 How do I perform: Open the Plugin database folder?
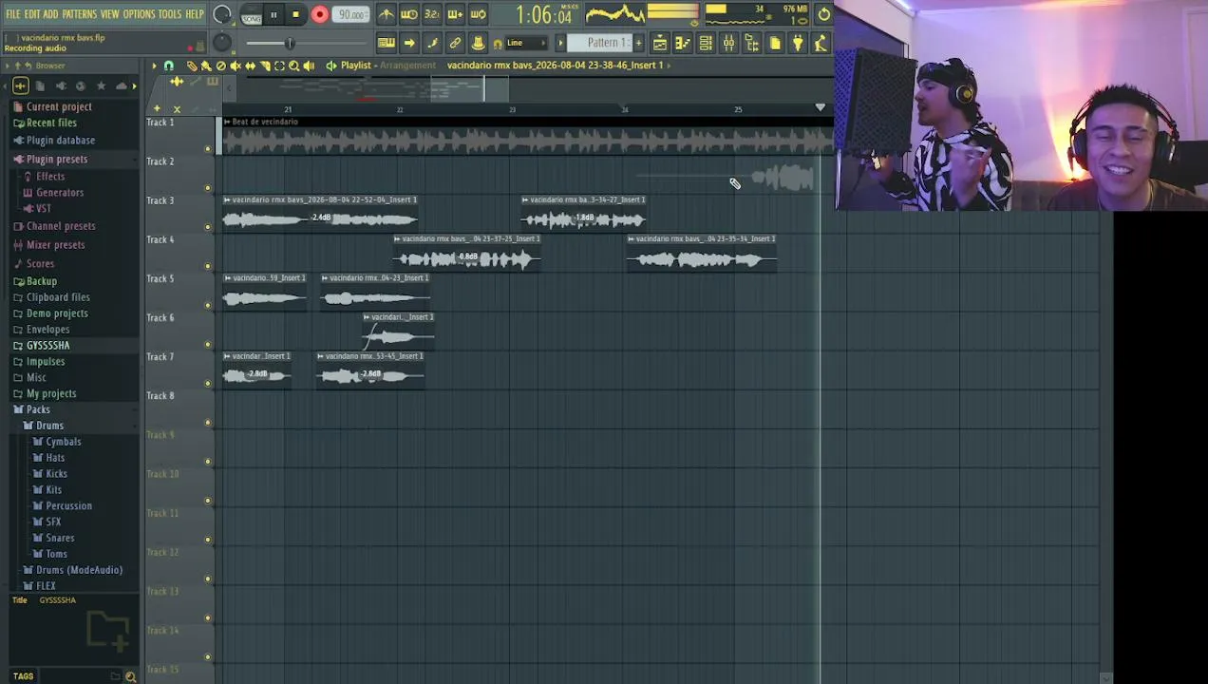click(61, 140)
